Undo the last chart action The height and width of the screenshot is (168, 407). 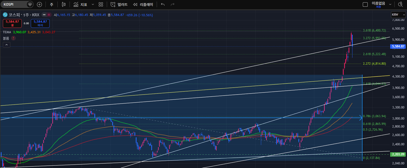163,4
